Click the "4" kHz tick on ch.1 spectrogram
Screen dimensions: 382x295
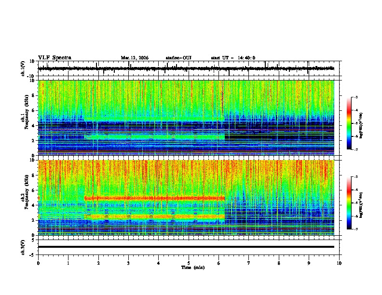tap(34, 126)
